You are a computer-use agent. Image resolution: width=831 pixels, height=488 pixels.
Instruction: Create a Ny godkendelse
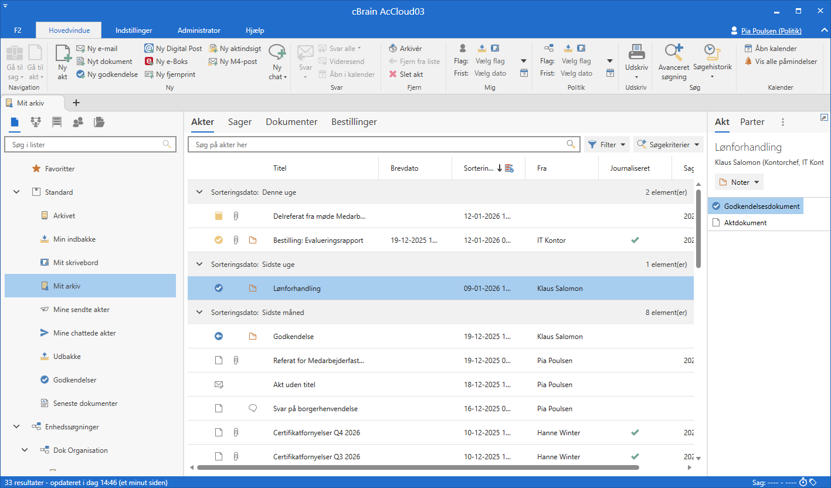tap(107, 74)
